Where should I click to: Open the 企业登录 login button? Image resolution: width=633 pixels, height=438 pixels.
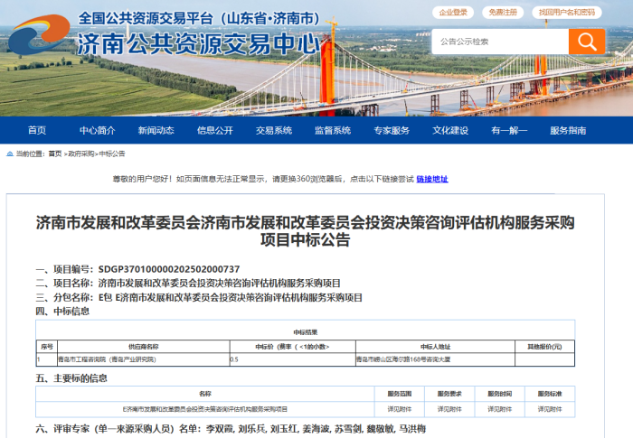(x=454, y=13)
